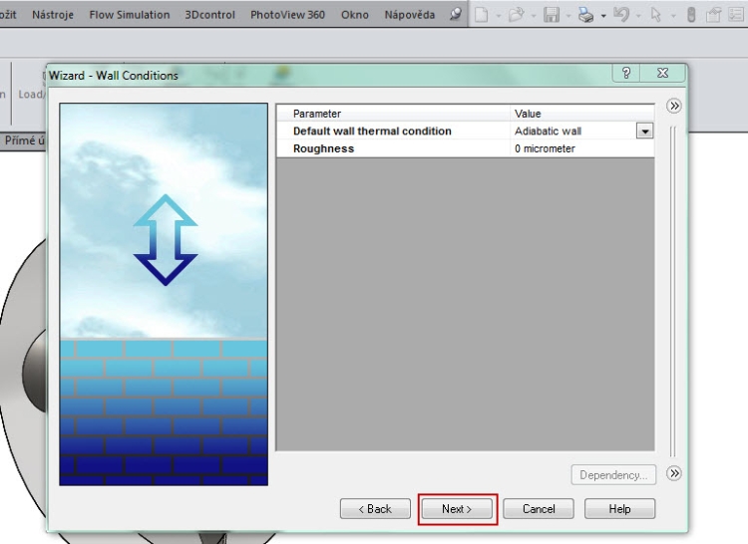Click the Print icon
The width and height of the screenshot is (748, 544).
click(585, 15)
